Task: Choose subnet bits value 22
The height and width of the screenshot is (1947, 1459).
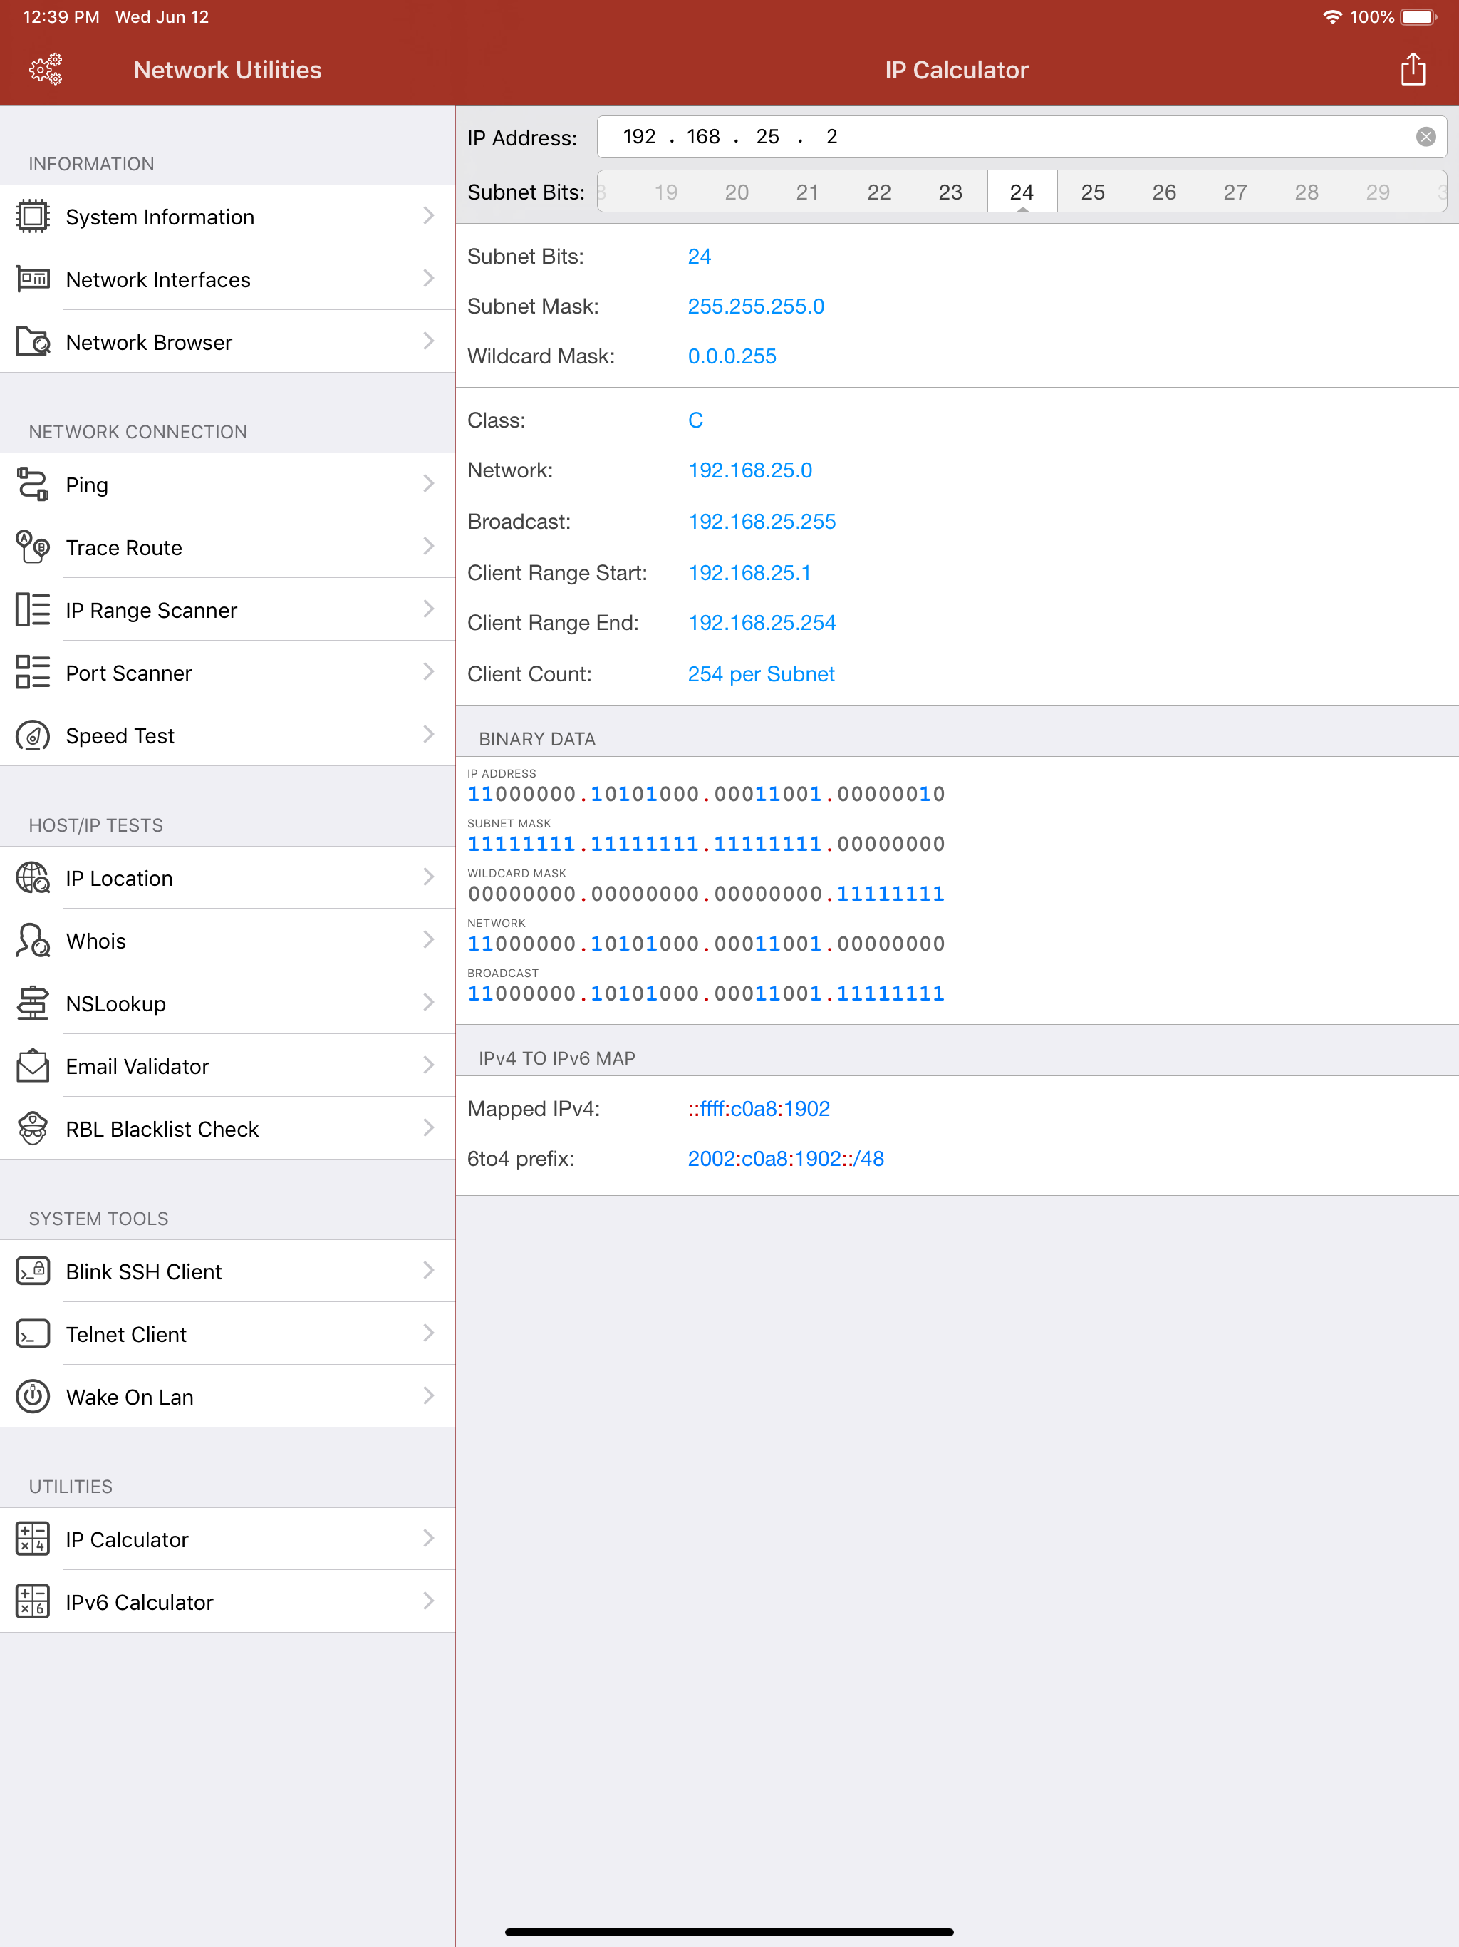Action: [878, 192]
